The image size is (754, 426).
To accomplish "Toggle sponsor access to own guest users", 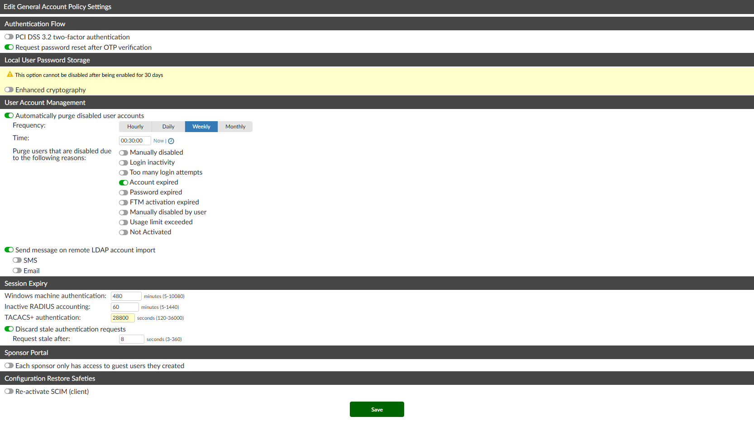I will pos(9,366).
